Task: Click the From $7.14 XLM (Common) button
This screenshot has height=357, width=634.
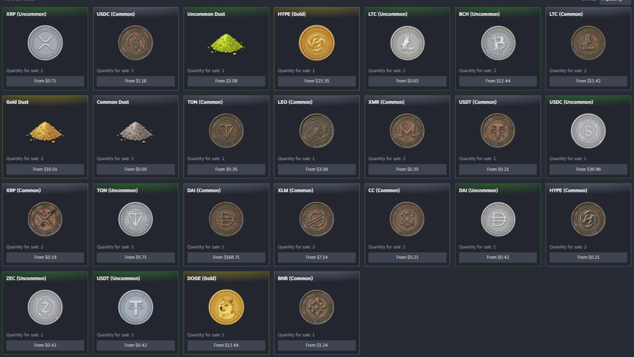Action: pyautogui.click(x=317, y=257)
